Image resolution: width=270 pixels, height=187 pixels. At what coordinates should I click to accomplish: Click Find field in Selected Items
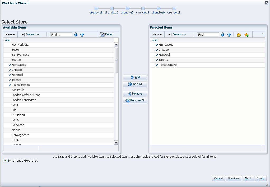point(208,35)
